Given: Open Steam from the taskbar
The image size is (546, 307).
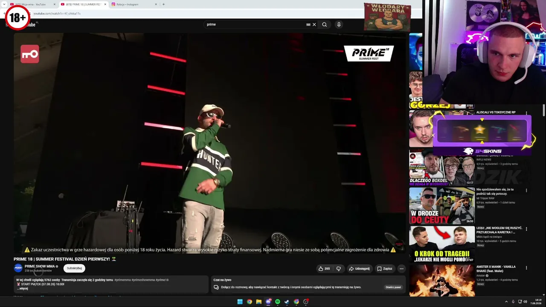Looking at the screenshot, I should click(287, 302).
